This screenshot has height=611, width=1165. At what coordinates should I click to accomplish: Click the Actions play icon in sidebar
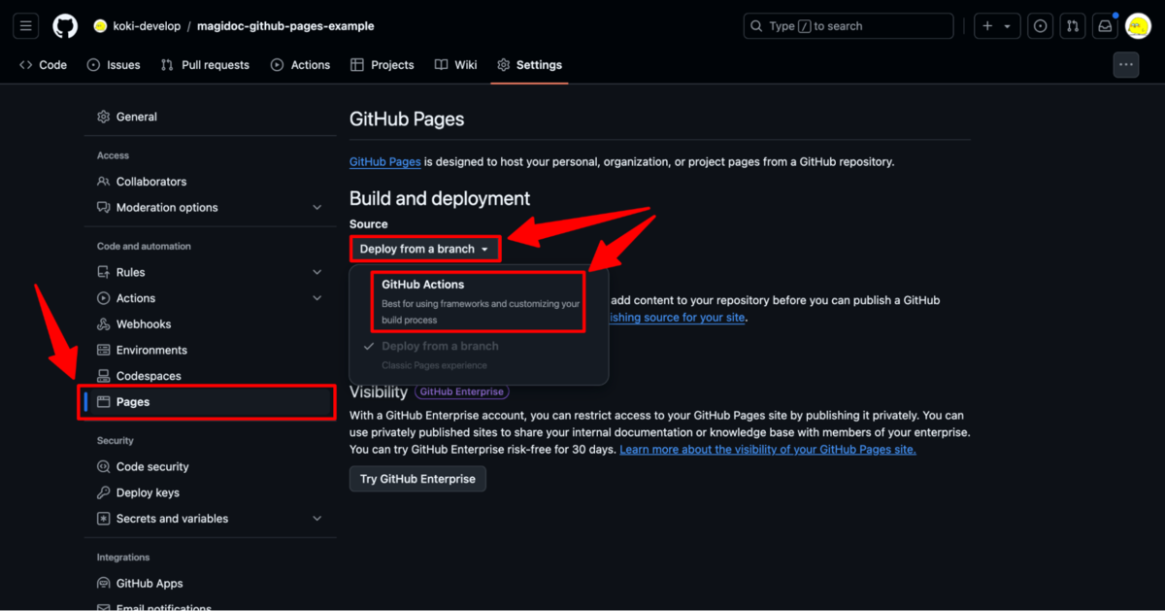click(x=104, y=298)
